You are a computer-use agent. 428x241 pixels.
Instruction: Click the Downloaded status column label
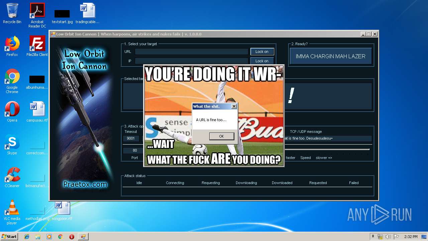(x=282, y=183)
